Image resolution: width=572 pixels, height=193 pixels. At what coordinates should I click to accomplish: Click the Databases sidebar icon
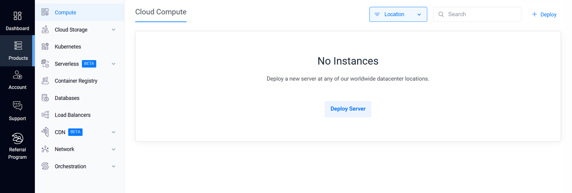(x=45, y=98)
